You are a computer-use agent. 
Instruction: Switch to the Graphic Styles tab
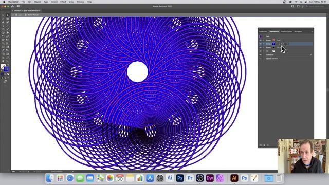pyautogui.click(x=286, y=32)
